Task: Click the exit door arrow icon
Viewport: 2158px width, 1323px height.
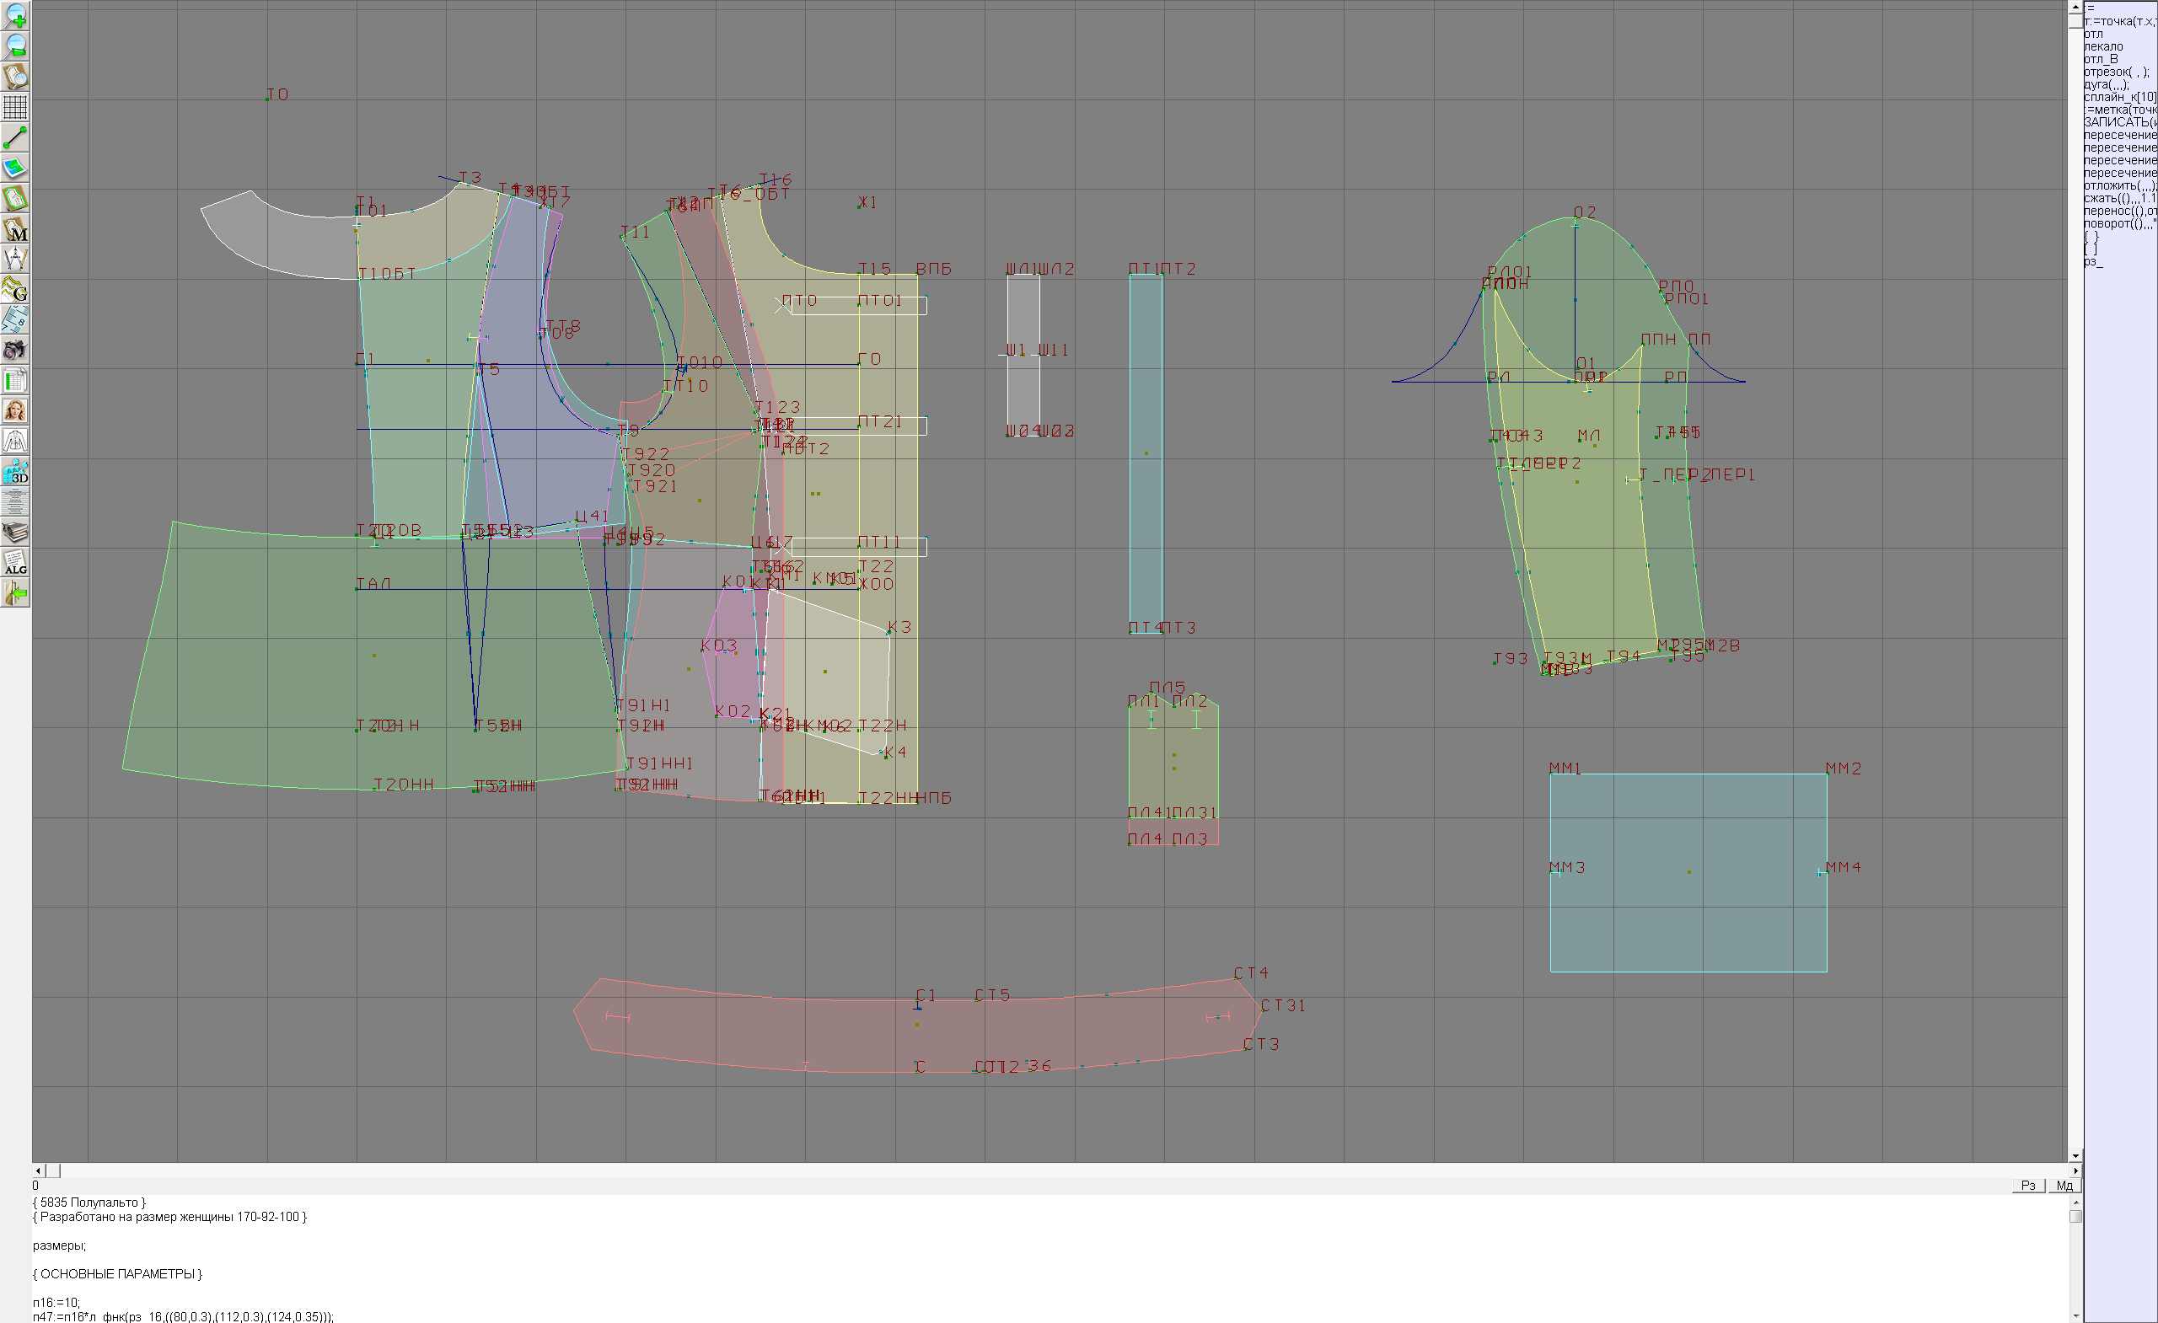Action: [x=15, y=593]
